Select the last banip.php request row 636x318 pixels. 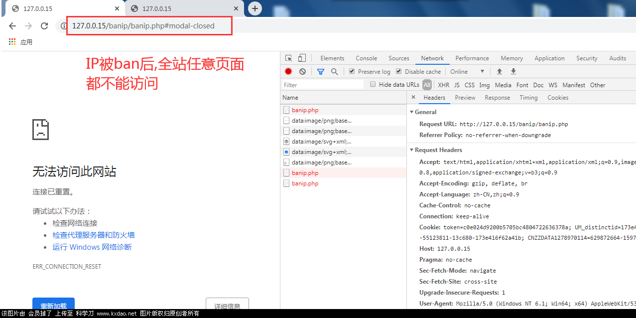pos(344,183)
